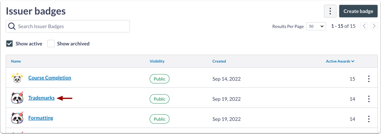The height and width of the screenshot is (134, 381).
Task: Sort by the Active Awards column
Action: 340,61
